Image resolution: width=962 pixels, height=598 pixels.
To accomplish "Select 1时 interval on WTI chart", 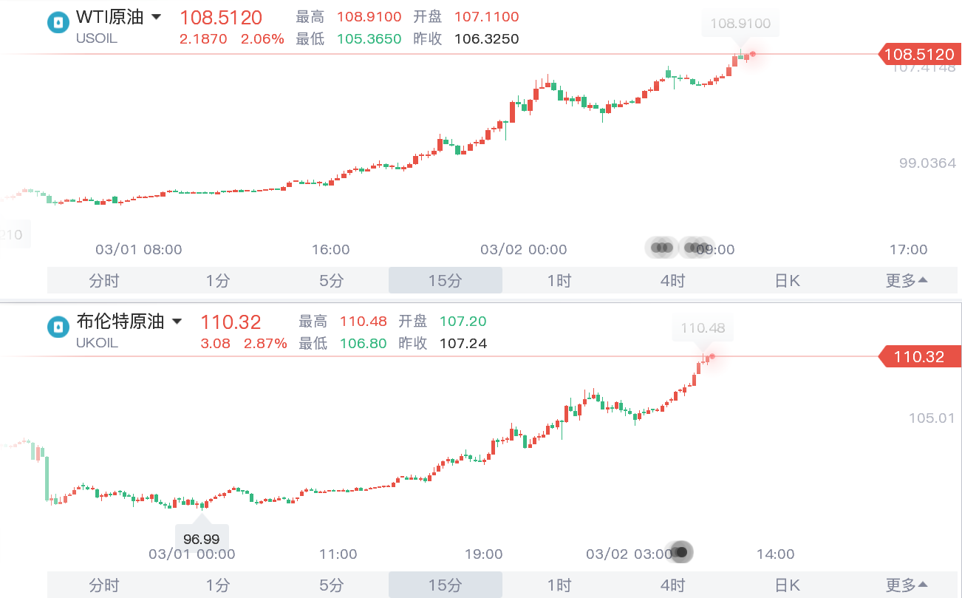I will coord(559,280).
